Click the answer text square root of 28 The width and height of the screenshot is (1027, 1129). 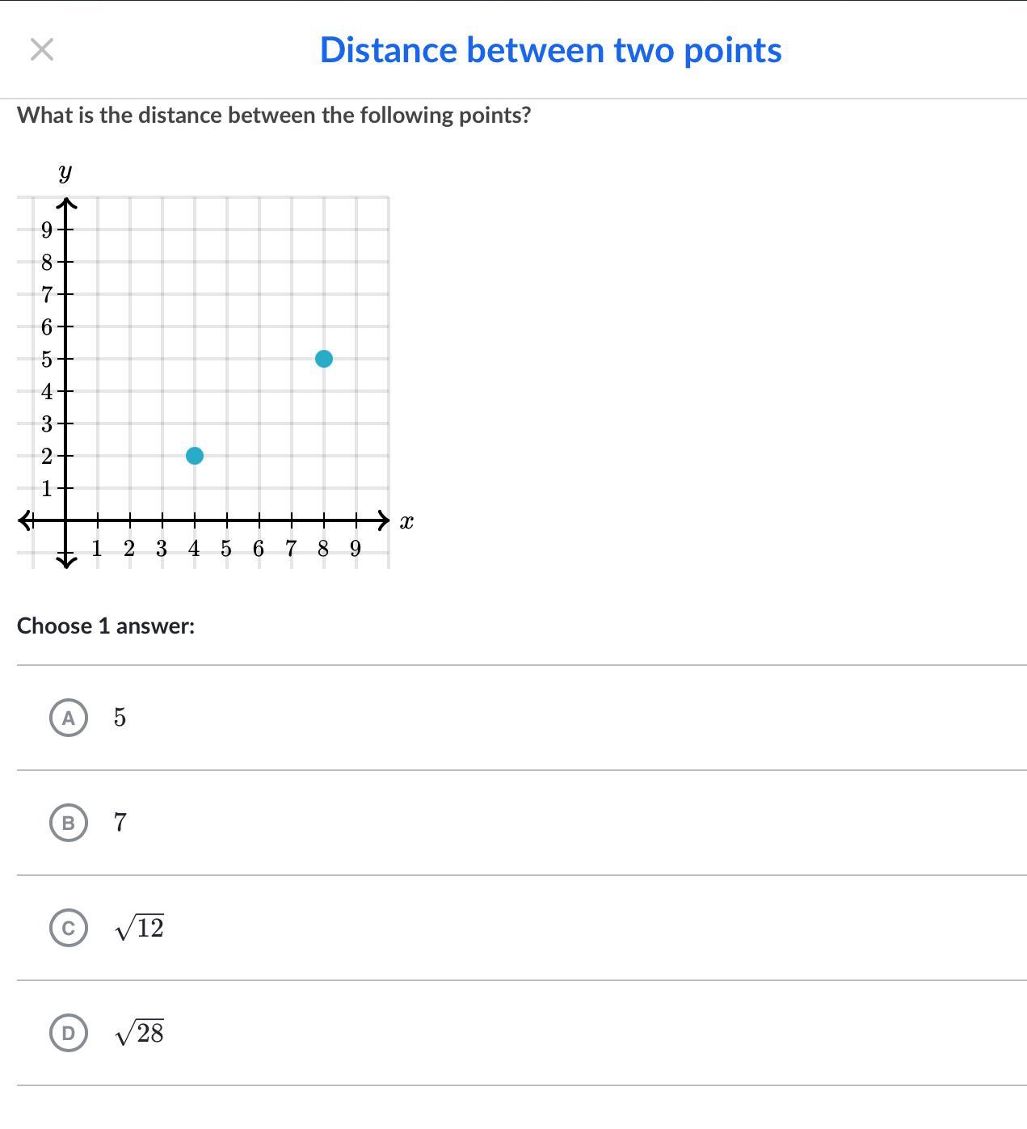[140, 1033]
